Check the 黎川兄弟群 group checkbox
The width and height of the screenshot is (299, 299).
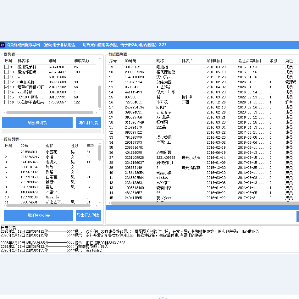[6, 67]
